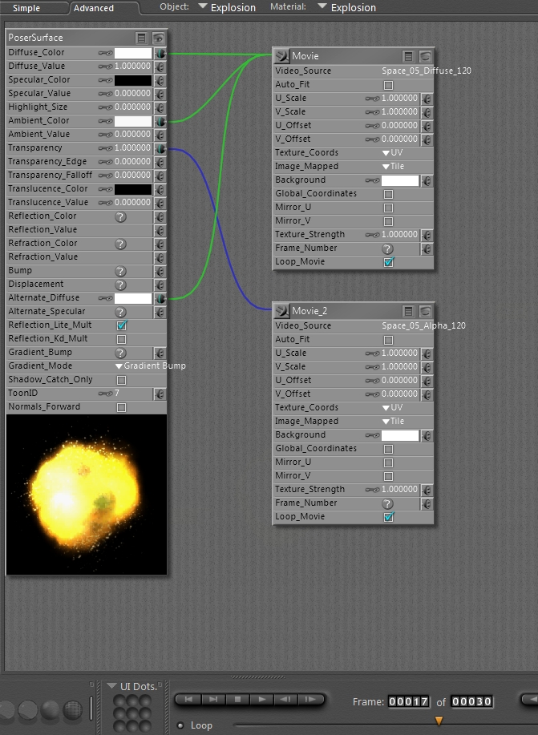Toggle the PoserSurface node preview eye

coord(159,38)
